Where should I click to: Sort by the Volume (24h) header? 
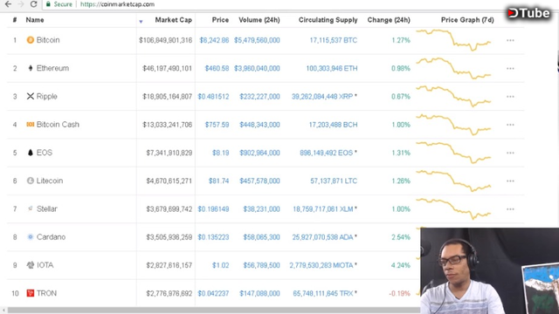(x=259, y=20)
